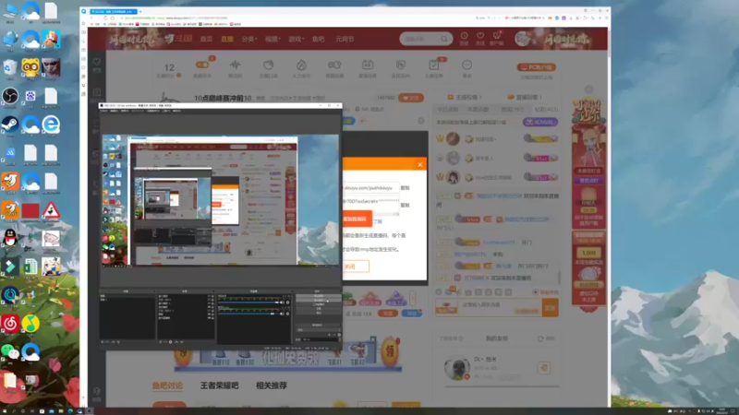Launch Steam from the desktop

point(10,125)
